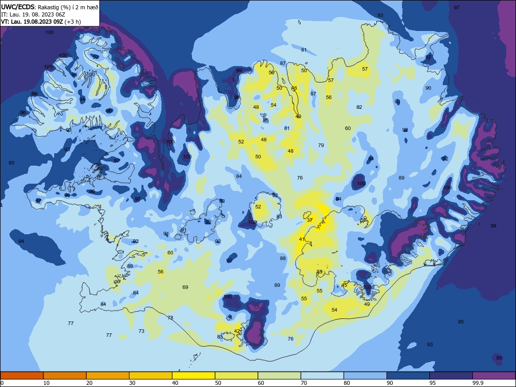Viewport: 516px width, 387px height.
Task: Select the 85 humidity value on the map
Action: [266, 120]
